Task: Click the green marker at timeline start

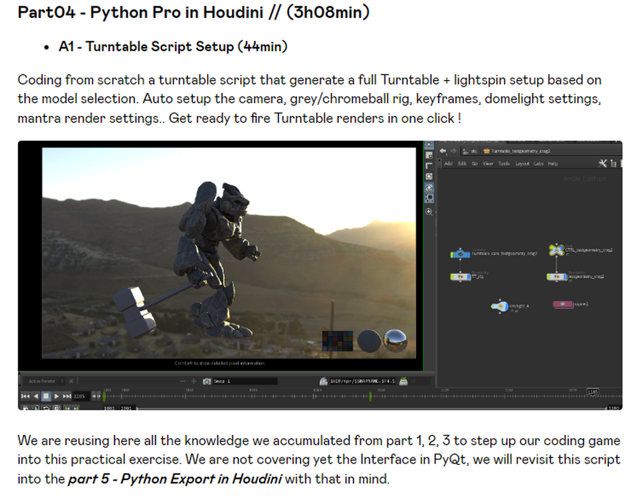Action: coord(104,397)
